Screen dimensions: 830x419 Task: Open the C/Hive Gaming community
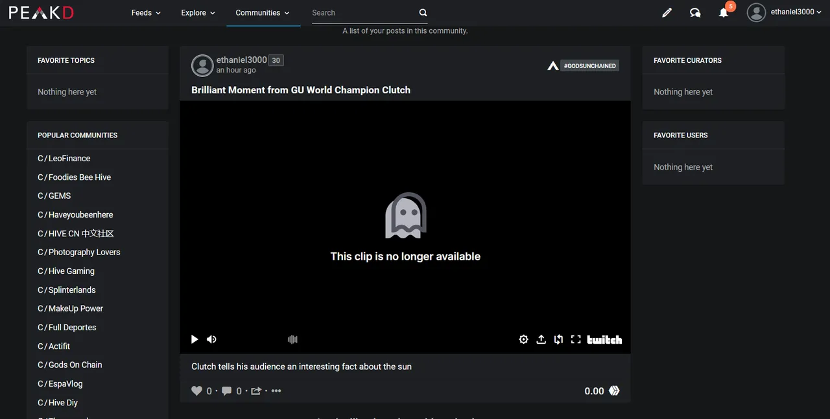[x=66, y=271]
